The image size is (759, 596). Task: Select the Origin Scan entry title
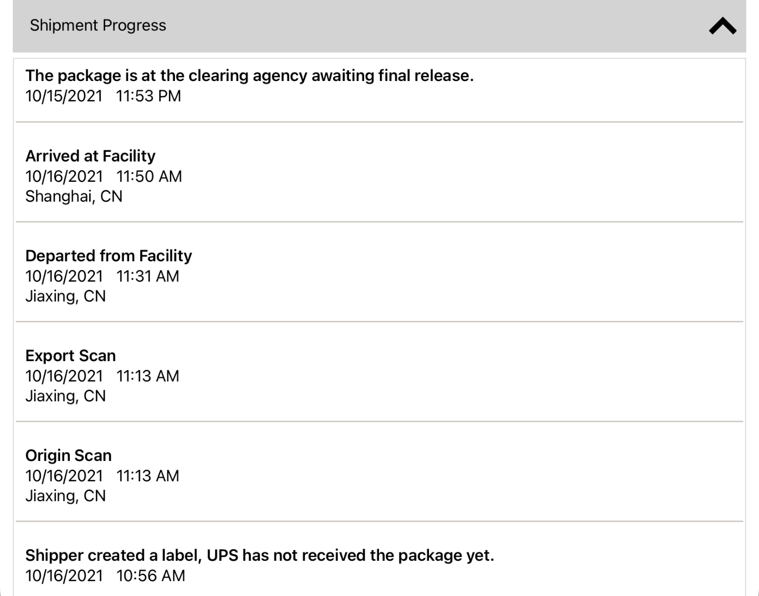tap(68, 455)
